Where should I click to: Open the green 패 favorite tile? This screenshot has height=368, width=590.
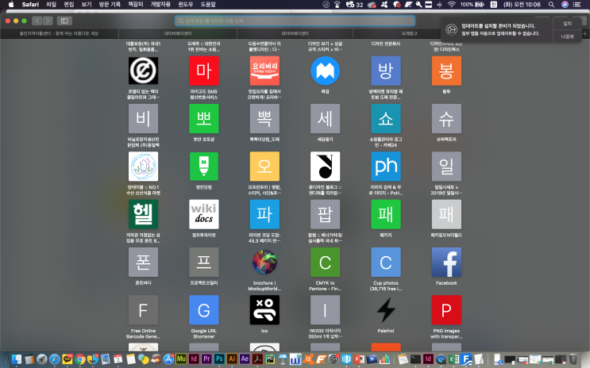point(386,214)
